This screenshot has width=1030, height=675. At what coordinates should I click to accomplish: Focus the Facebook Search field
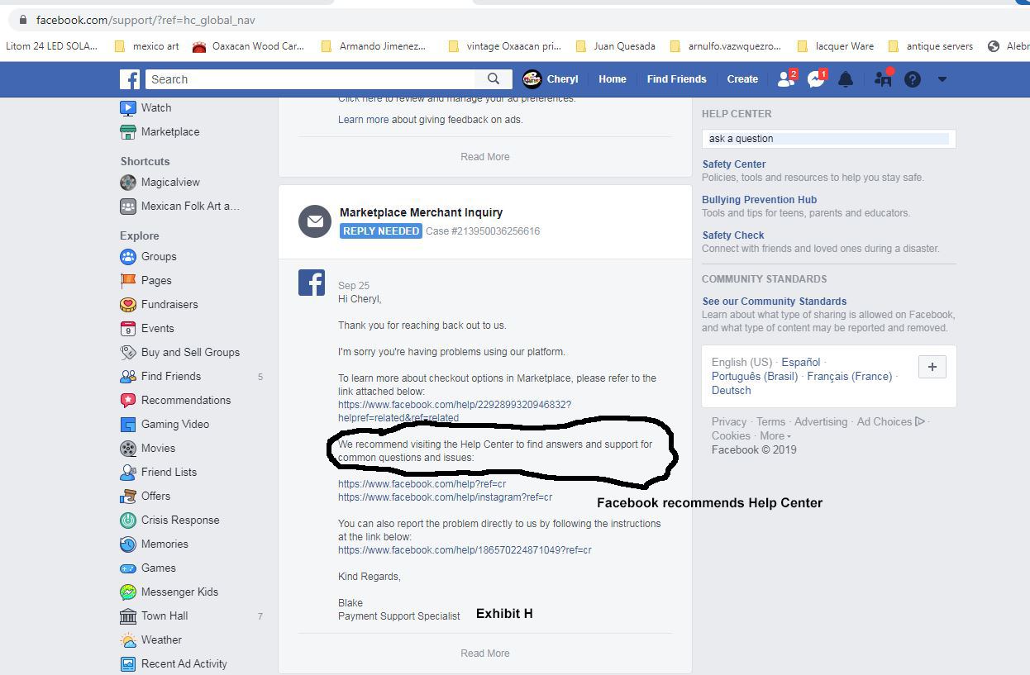(x=312, y=79)
